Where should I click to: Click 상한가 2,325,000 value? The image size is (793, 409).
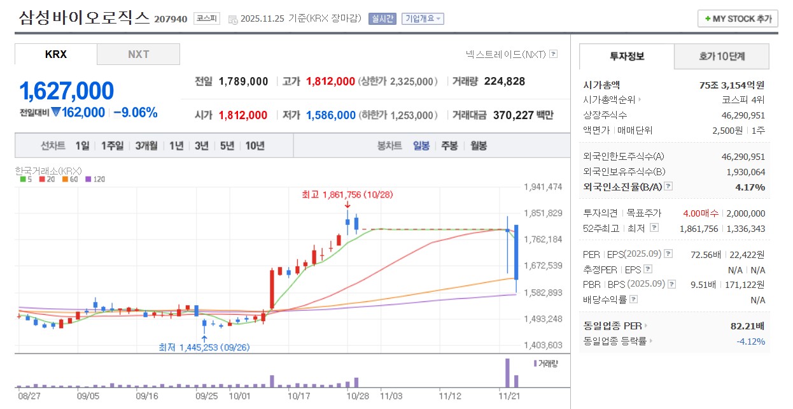pos(411,81)
